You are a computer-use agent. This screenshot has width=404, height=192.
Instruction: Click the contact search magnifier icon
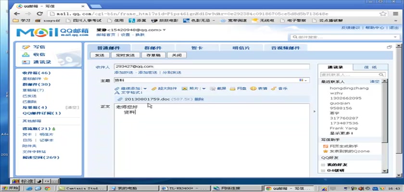[x=381, y=74]
